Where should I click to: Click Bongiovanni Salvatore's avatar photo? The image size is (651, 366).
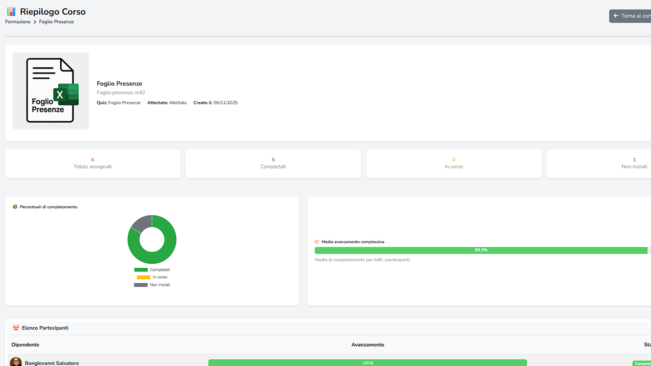pyautogui.click(x=16, y=362)
